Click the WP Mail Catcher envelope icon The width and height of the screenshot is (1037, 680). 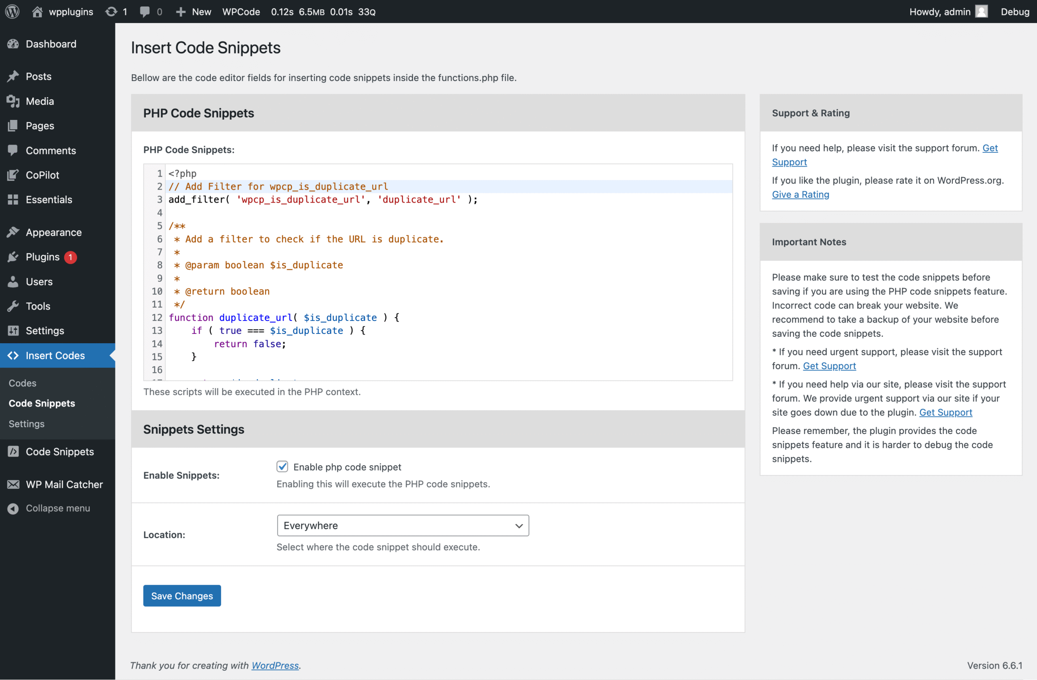[x=13, y=484]
